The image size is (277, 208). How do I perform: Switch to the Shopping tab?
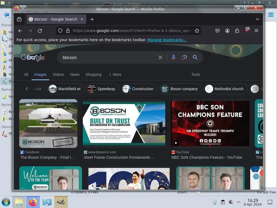click(x=93, y=74)
